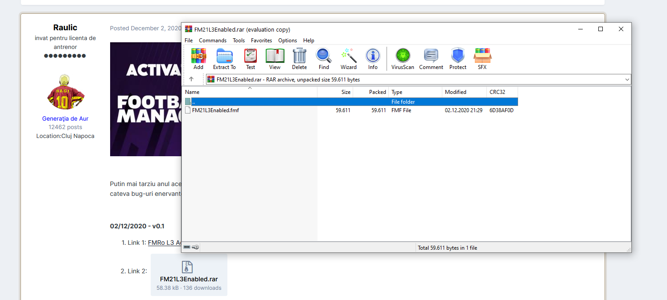Open the File menu
The height and width of the screenshot is (300, 667).
(x=189, y=41)
